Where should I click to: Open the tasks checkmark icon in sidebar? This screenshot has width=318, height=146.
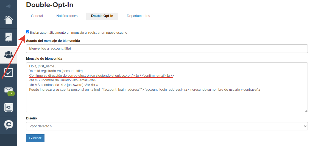[9, 72]
